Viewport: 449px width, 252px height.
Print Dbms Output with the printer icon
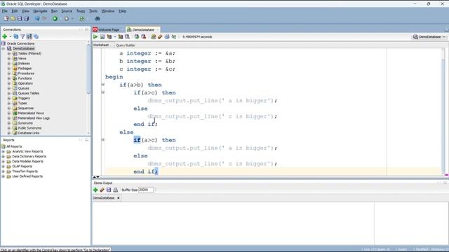pyautogui.click(x=115, y=190)
